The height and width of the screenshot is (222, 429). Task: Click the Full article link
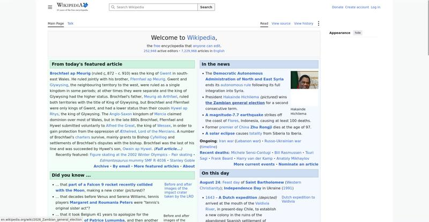pos(168,149)
